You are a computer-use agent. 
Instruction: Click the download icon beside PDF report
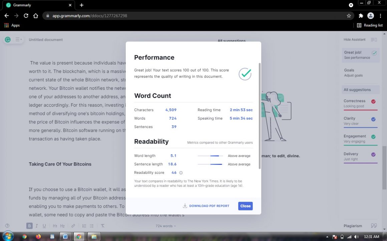click(x=185, y=206)
